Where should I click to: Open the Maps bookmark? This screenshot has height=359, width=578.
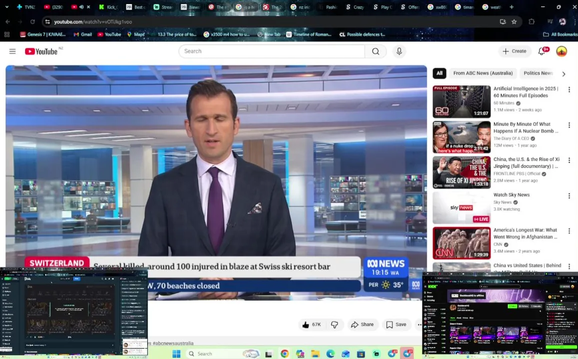click(x=136, y=34)
